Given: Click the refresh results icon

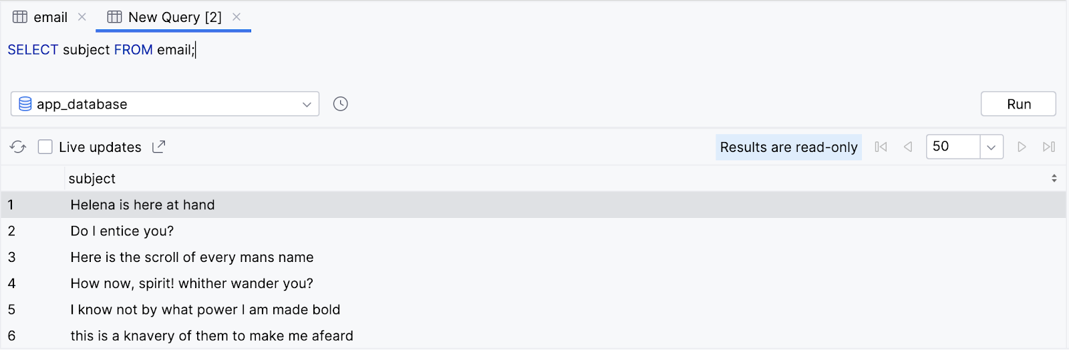Looking at the screenshot, I should coord(18,147).
